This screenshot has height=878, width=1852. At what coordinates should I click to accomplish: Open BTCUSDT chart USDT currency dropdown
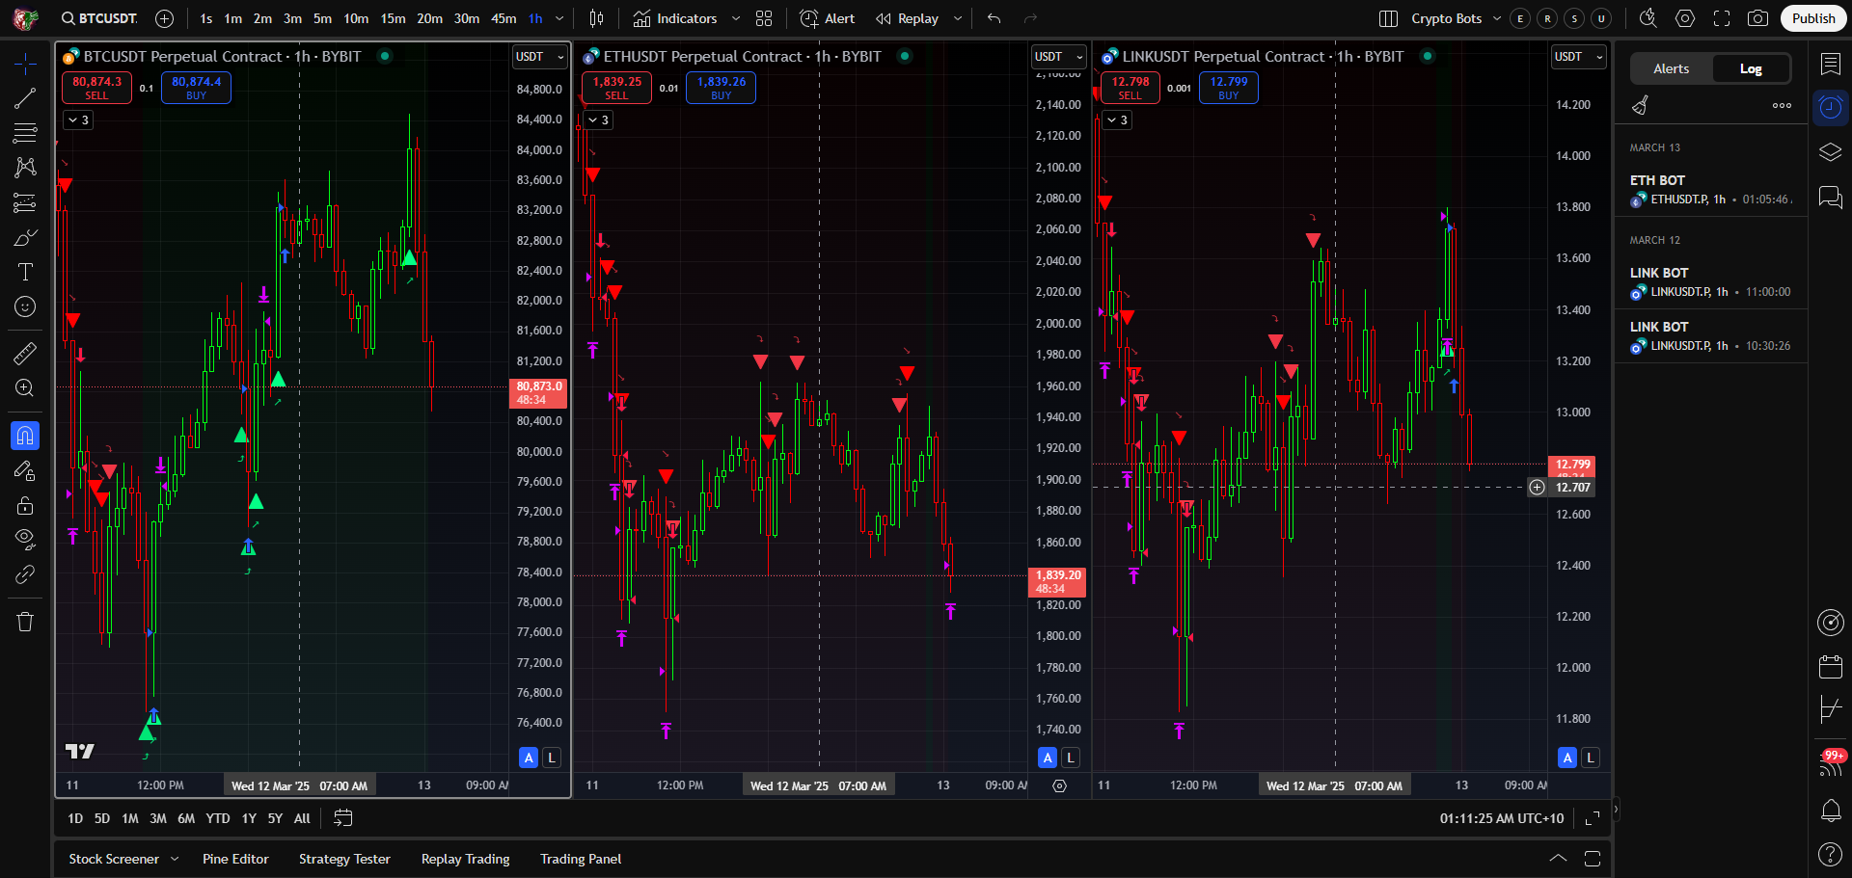click(x=539, y=57)
